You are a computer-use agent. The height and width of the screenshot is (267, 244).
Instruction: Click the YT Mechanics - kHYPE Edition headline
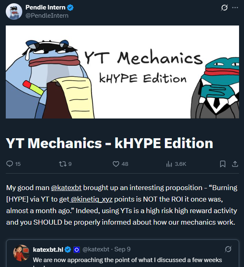point(110,143)
